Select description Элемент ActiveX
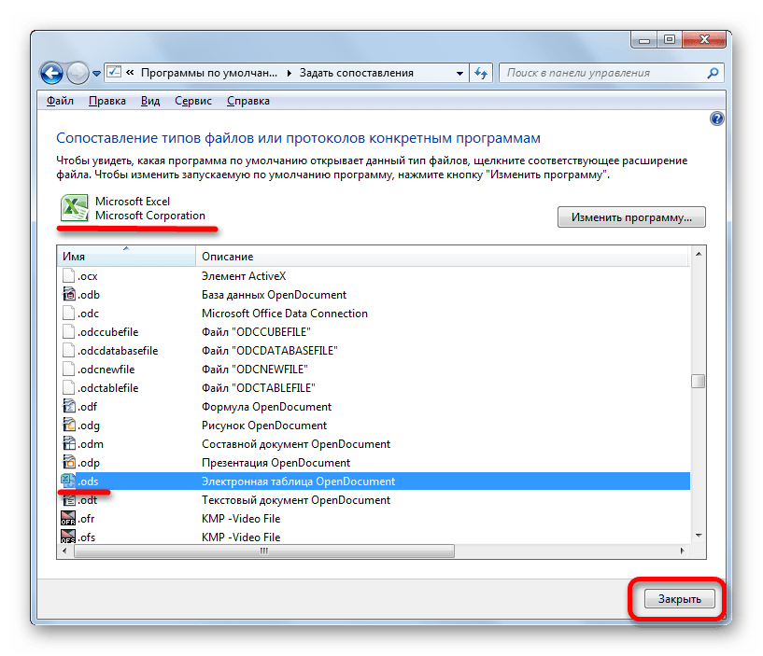 244,276
